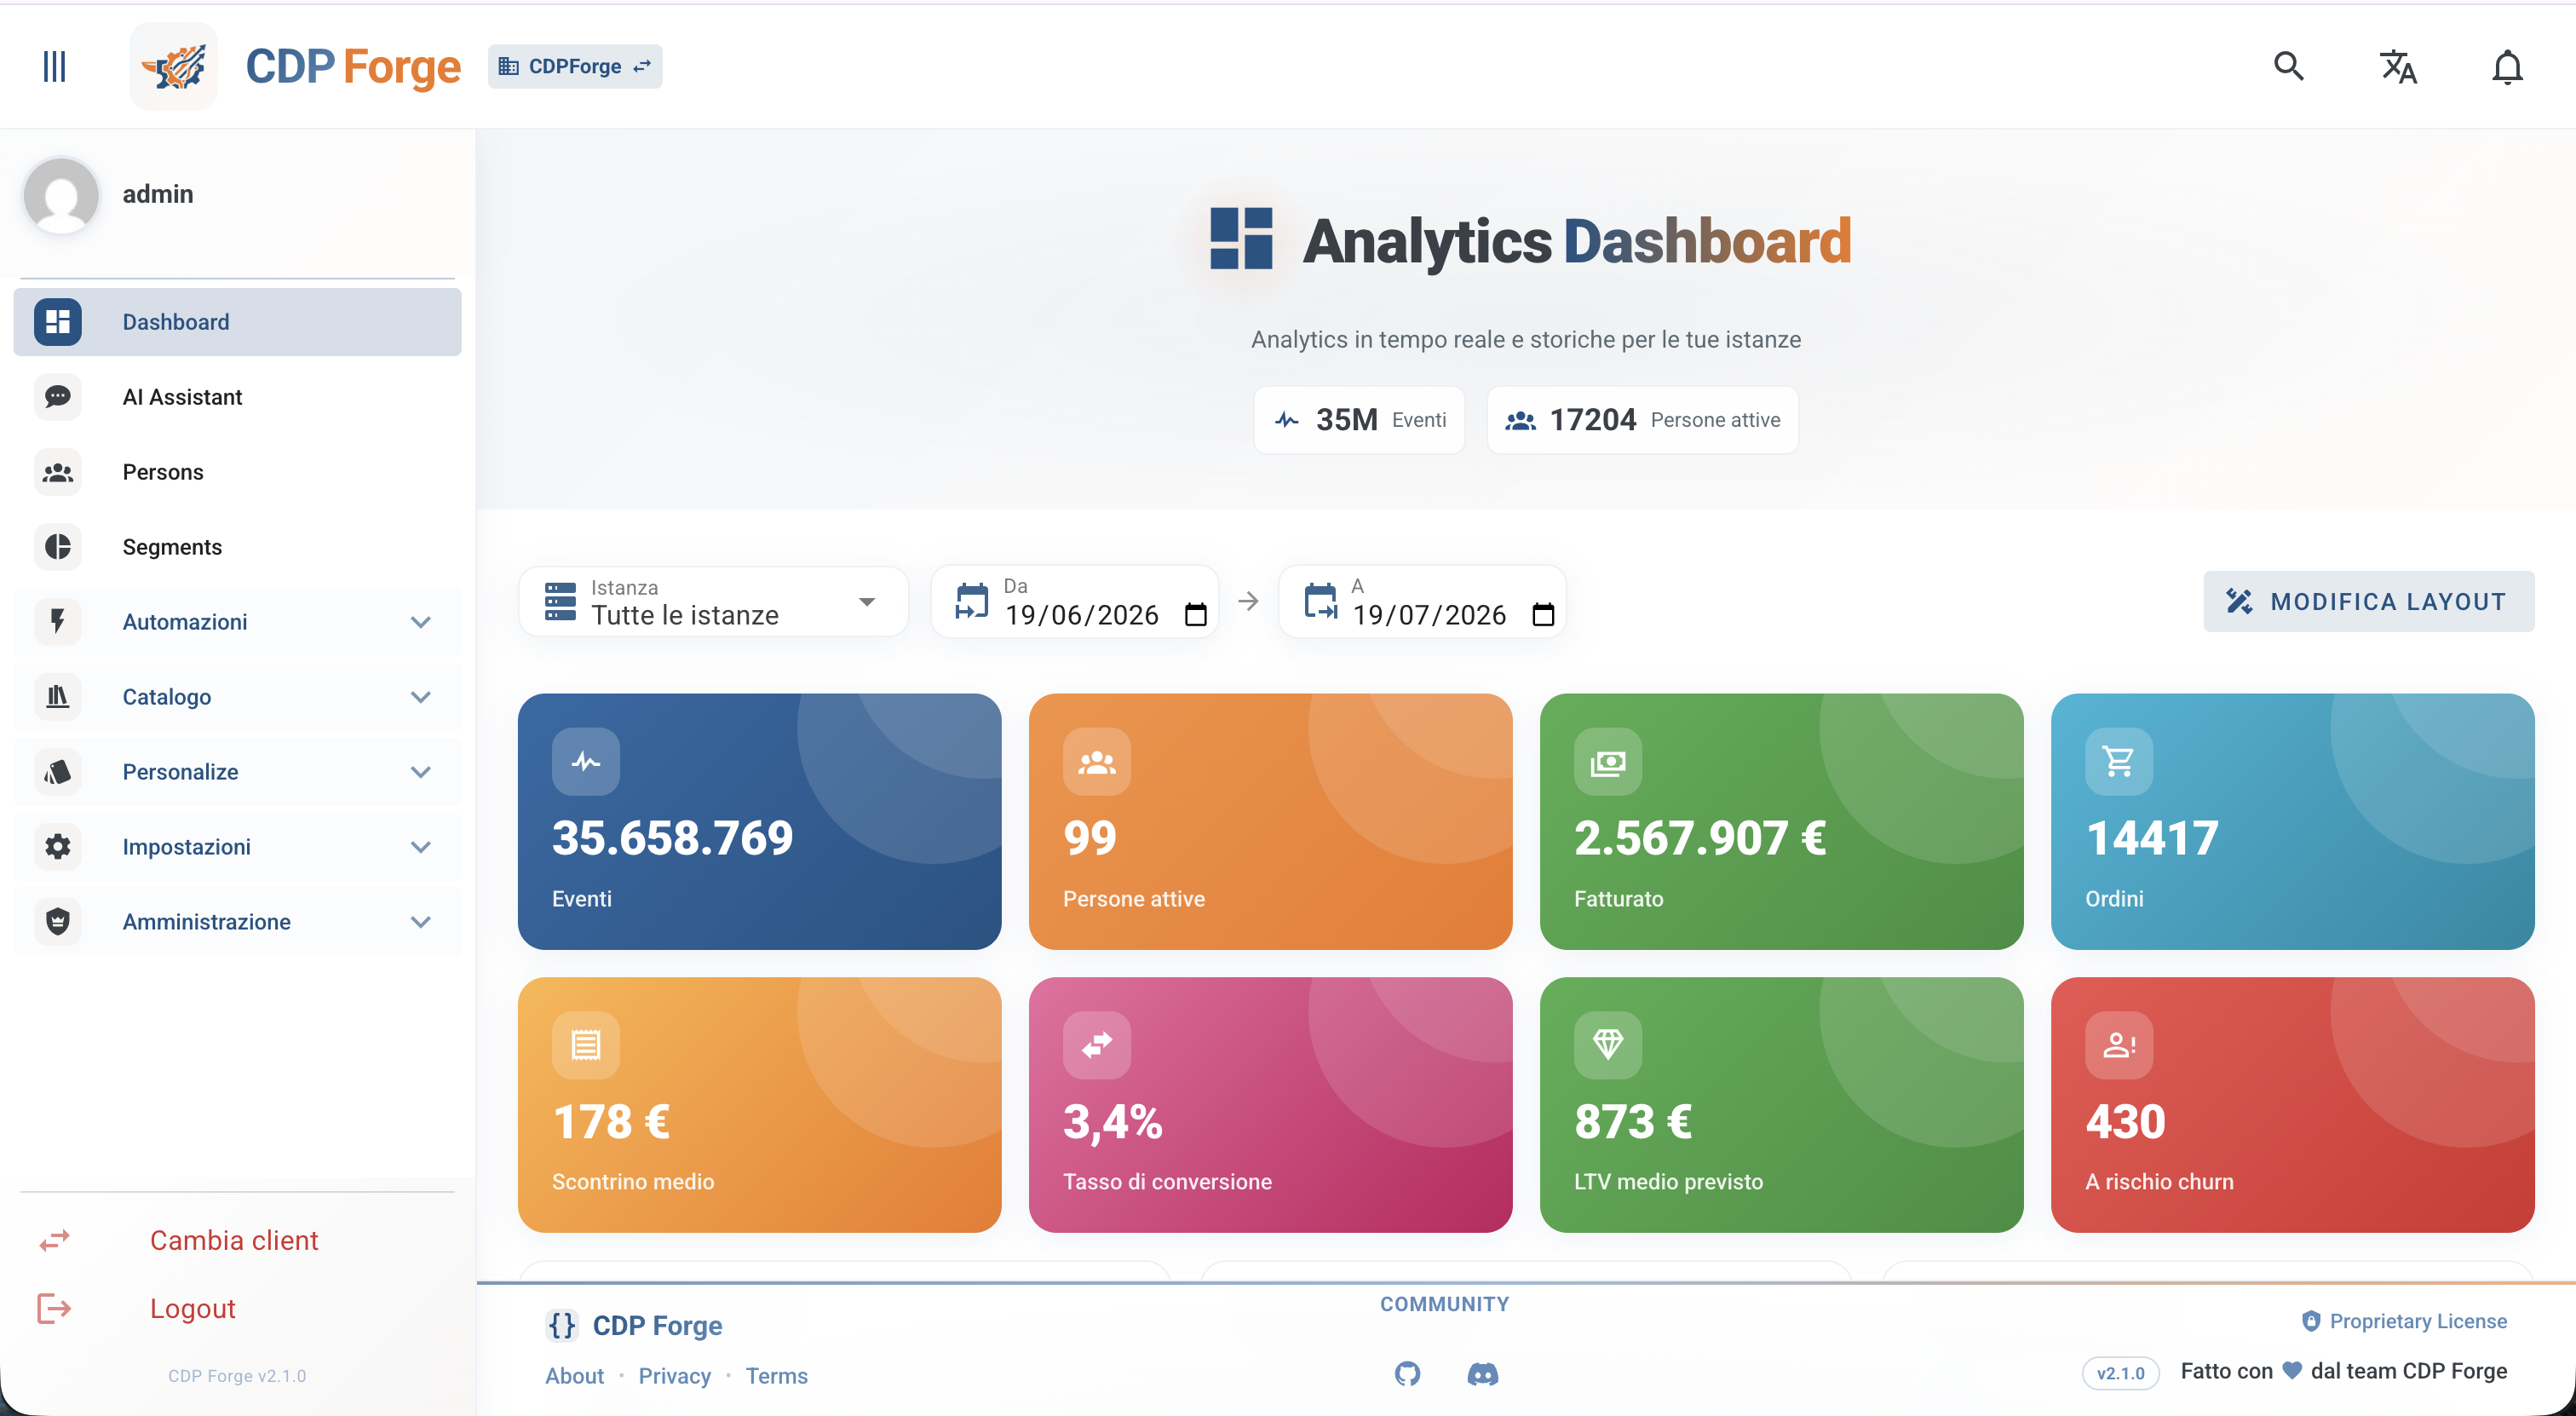
Task: Click MODIFICA LAYOUT button
Action: (2368, 601)
